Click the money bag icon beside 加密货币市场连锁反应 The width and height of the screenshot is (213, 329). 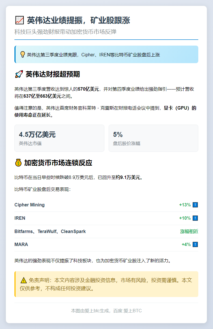tap(18, 163)
